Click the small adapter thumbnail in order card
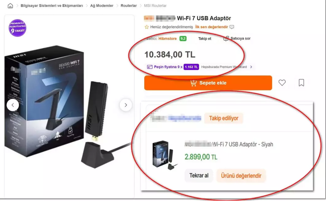 [165, 155]
